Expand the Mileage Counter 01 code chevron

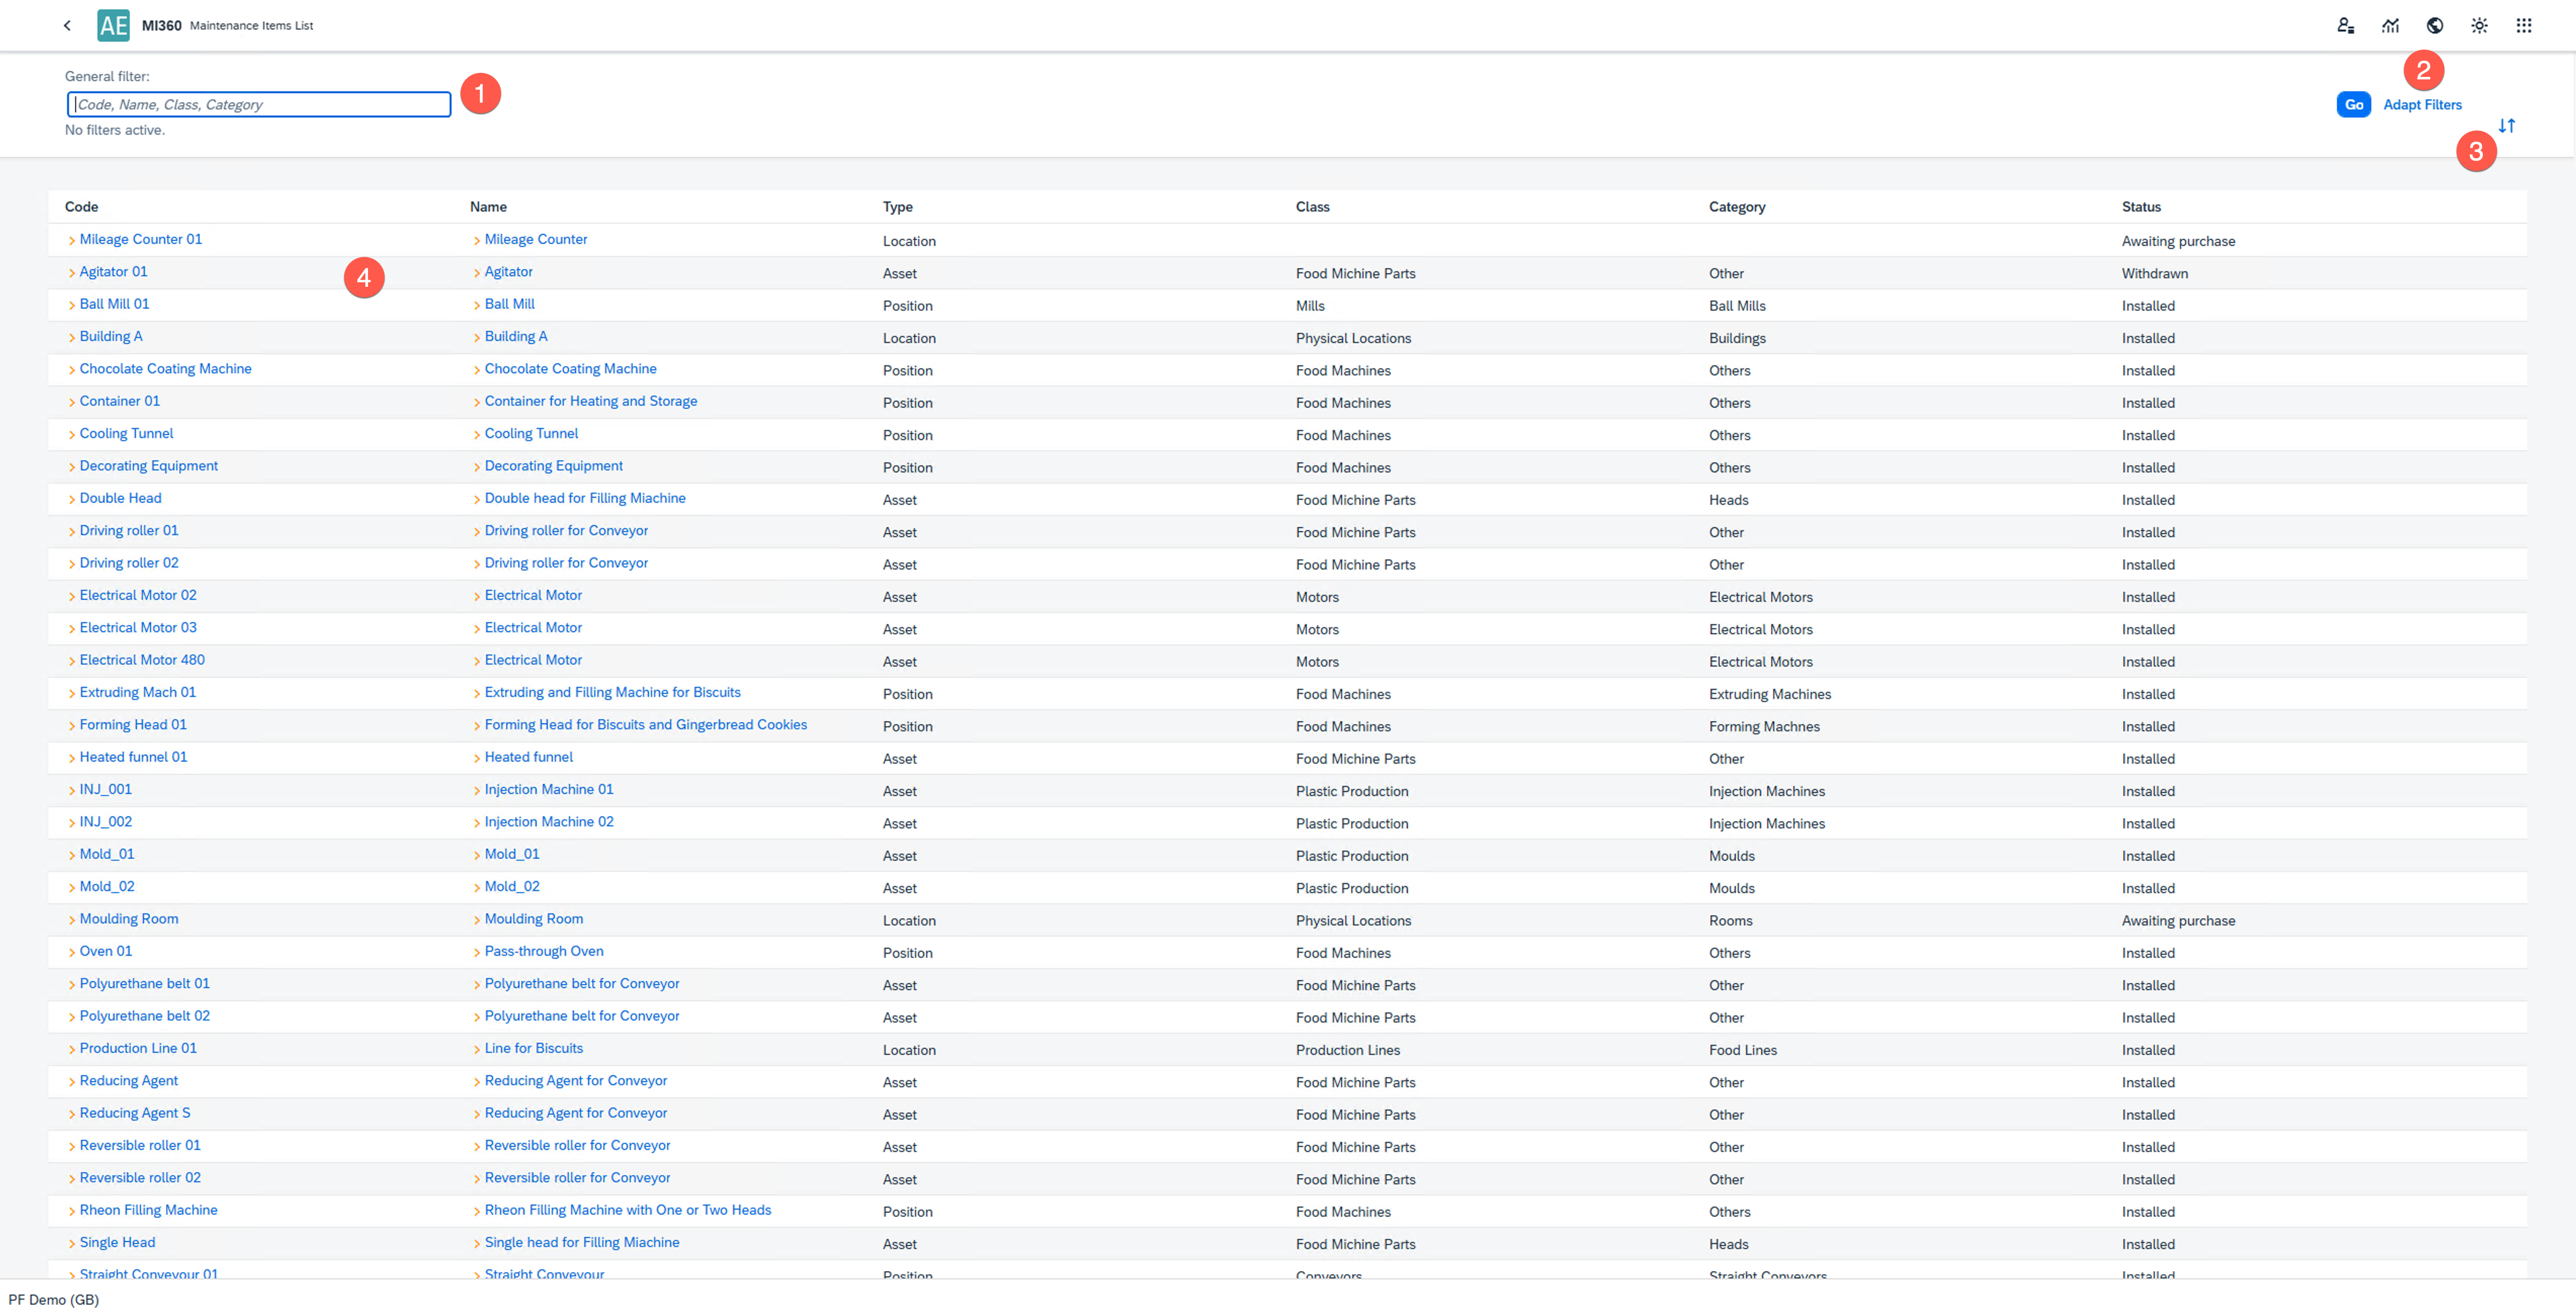(72, 241)
